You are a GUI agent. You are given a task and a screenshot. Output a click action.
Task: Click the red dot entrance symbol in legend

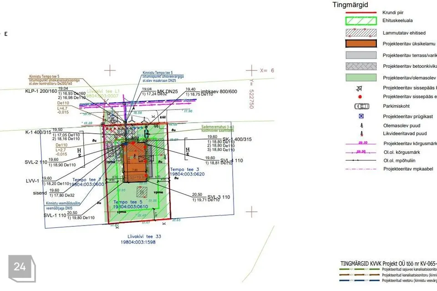click(361, 97)
